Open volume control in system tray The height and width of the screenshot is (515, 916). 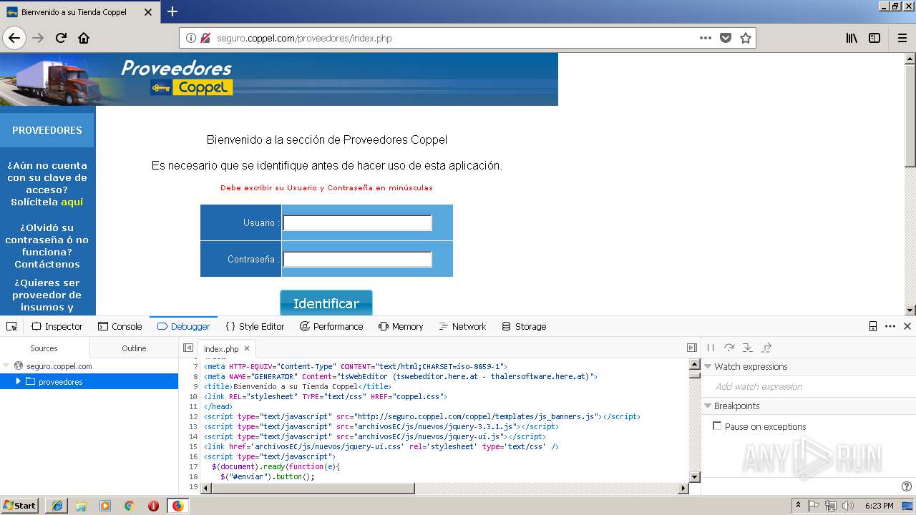848,506
